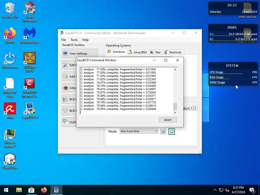Open the Recycle Bin desktop icon

(10, 10)
